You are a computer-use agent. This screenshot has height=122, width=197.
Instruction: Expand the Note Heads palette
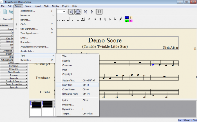point(14,72)
